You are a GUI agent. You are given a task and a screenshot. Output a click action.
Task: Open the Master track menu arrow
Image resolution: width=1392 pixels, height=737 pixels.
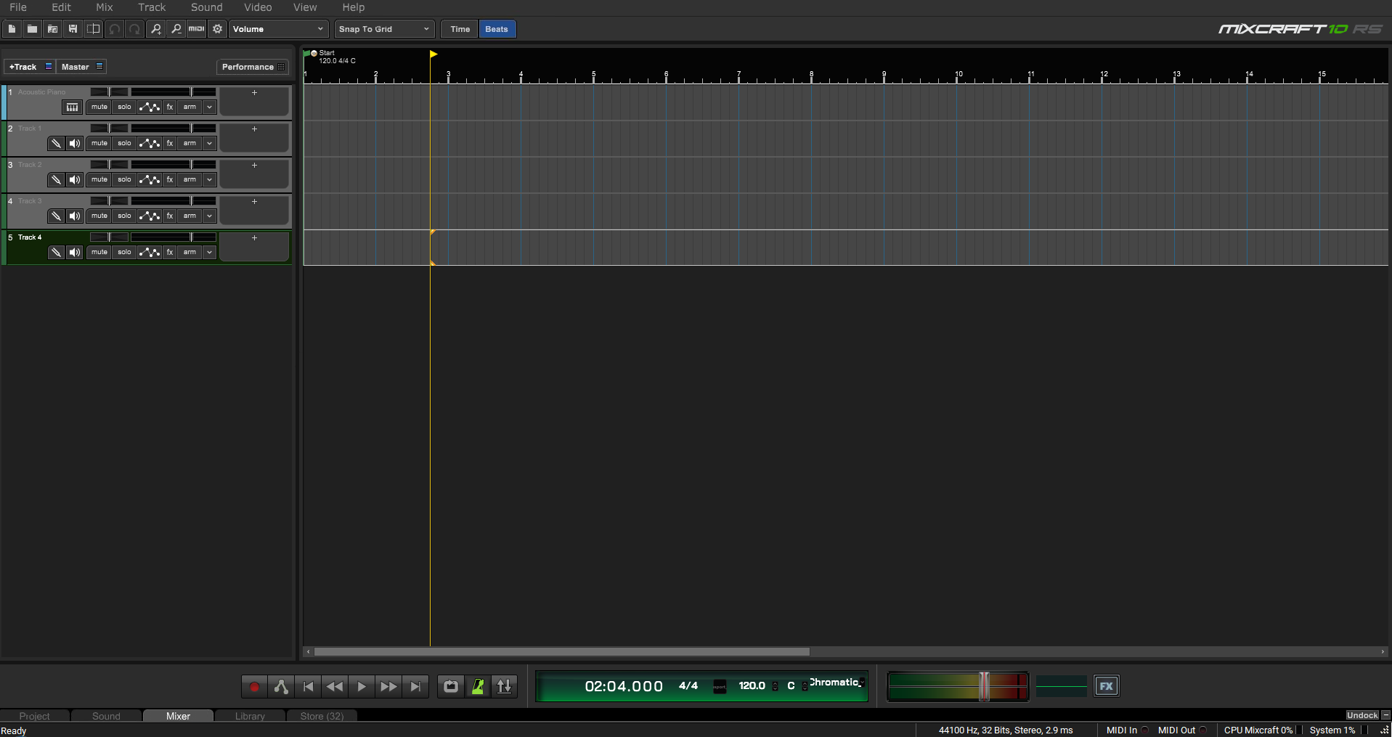(x=99, y=66)
